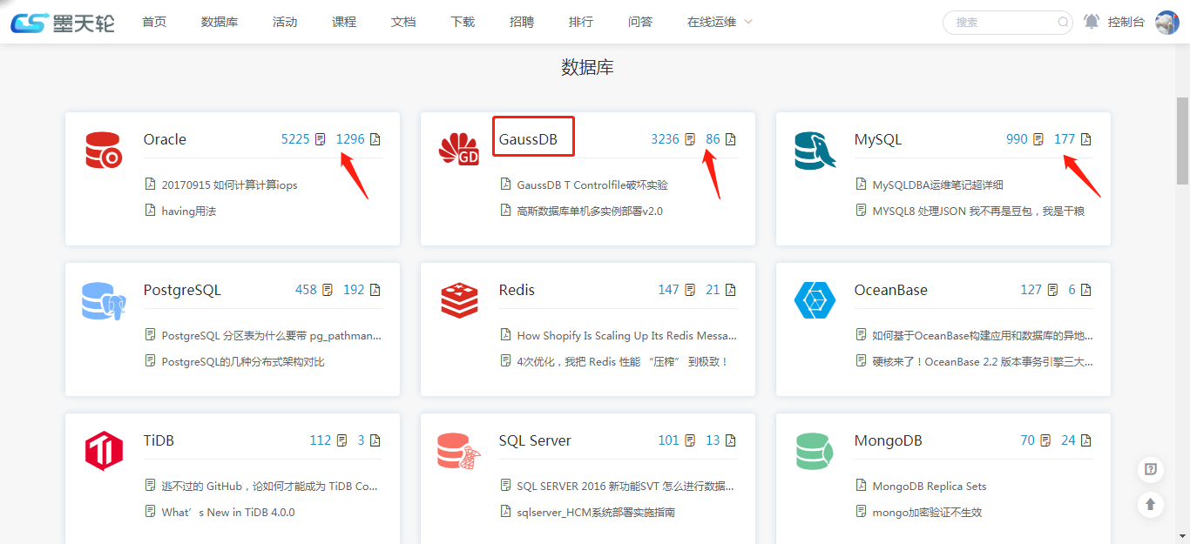Click SQL Server article icon beside 101
The image size is (1190, 544).
690,440
